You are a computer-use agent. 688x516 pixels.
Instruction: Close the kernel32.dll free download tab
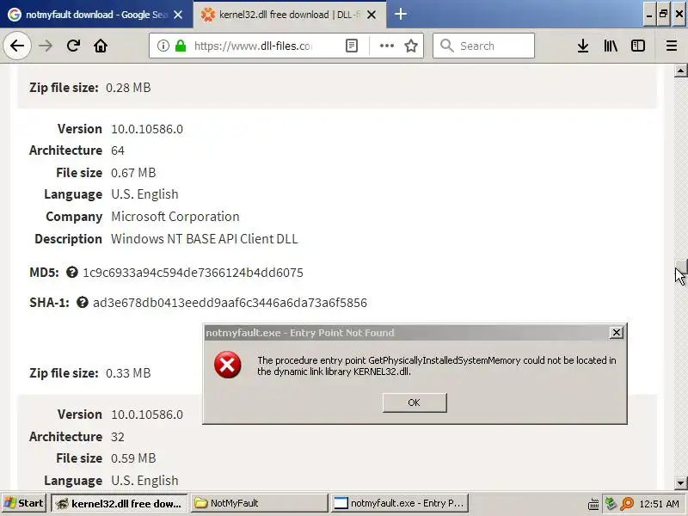point(372,15)
